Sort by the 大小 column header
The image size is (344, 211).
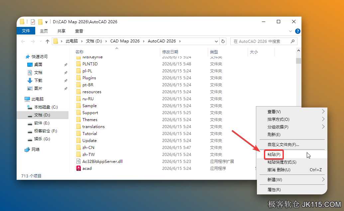(x=254, y=52)
